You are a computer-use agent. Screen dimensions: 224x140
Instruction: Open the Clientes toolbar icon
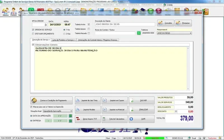coord(6,11)
